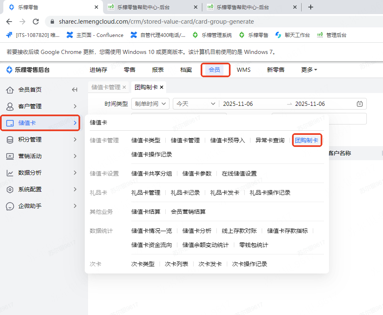
Task: Click the start date 2025-11-06 field
Action: (238, 104)
